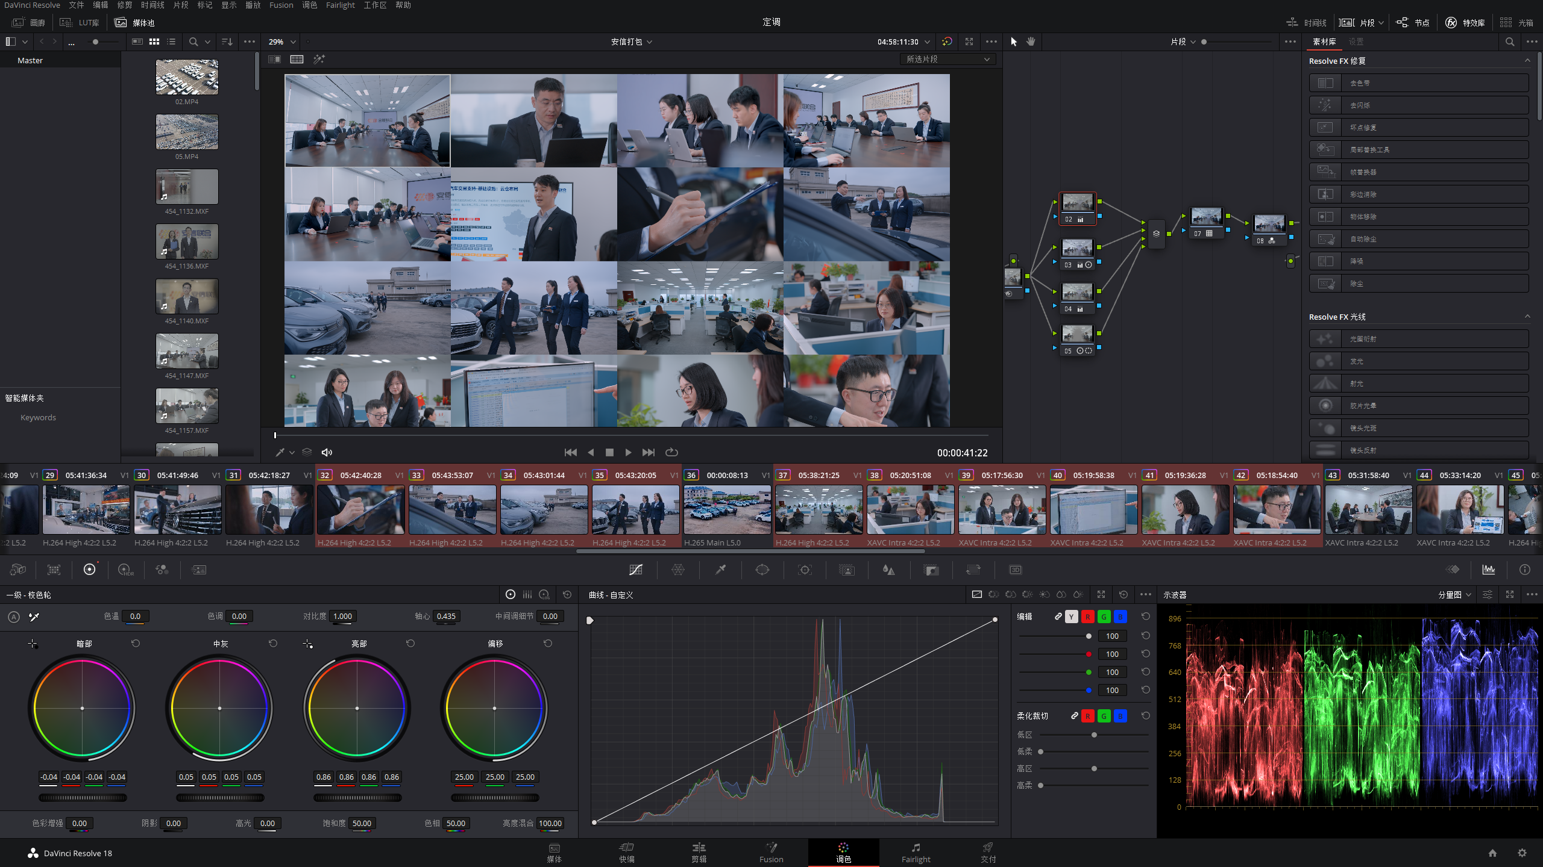
Task: Open the curves palette icon
Action: [636, 570]
